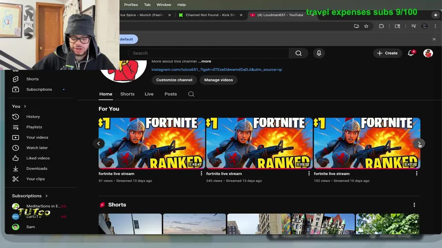Screen dimensions: 442x248
Task: Open Downloads in the sidebar
Action: (x=41, y=168)
